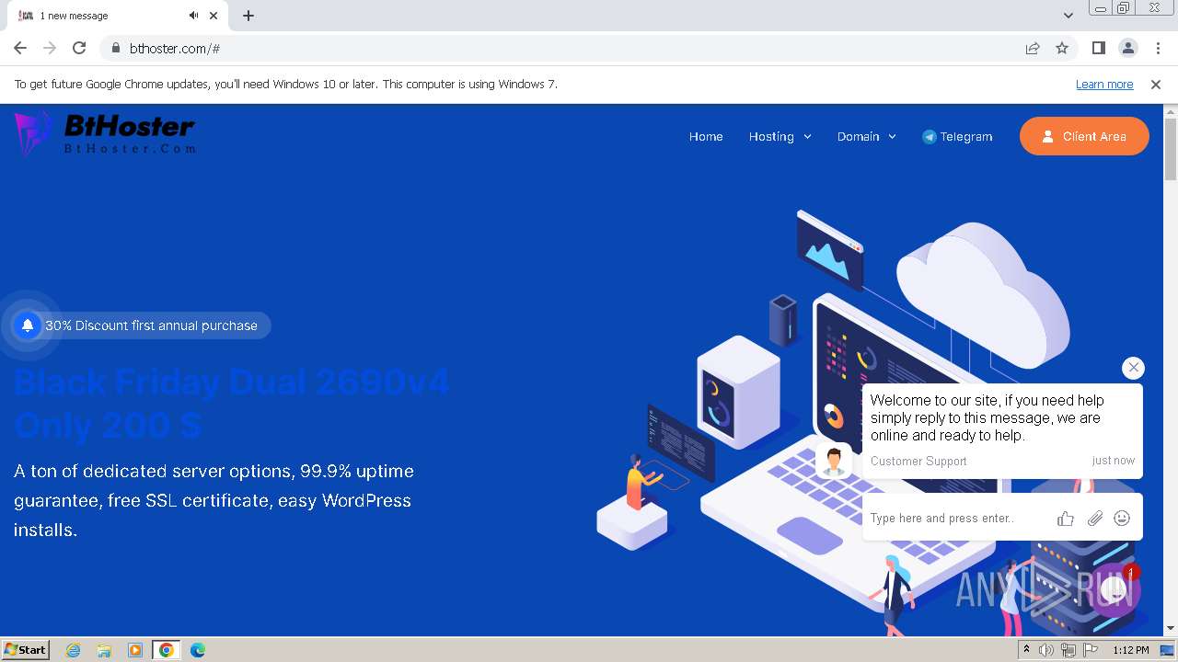Open the Learn more link
Image resolution: width=1178 pixels, height=662 pixels.
[1104, 85]
